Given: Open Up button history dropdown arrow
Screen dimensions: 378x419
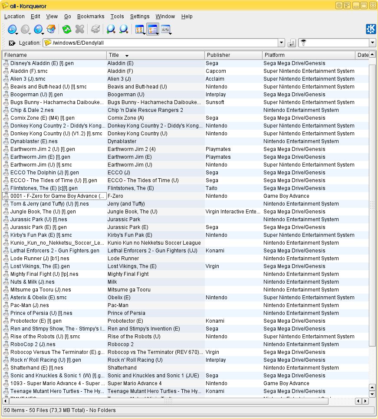Looking at the screenshot, I should click(x=43, y=34).
